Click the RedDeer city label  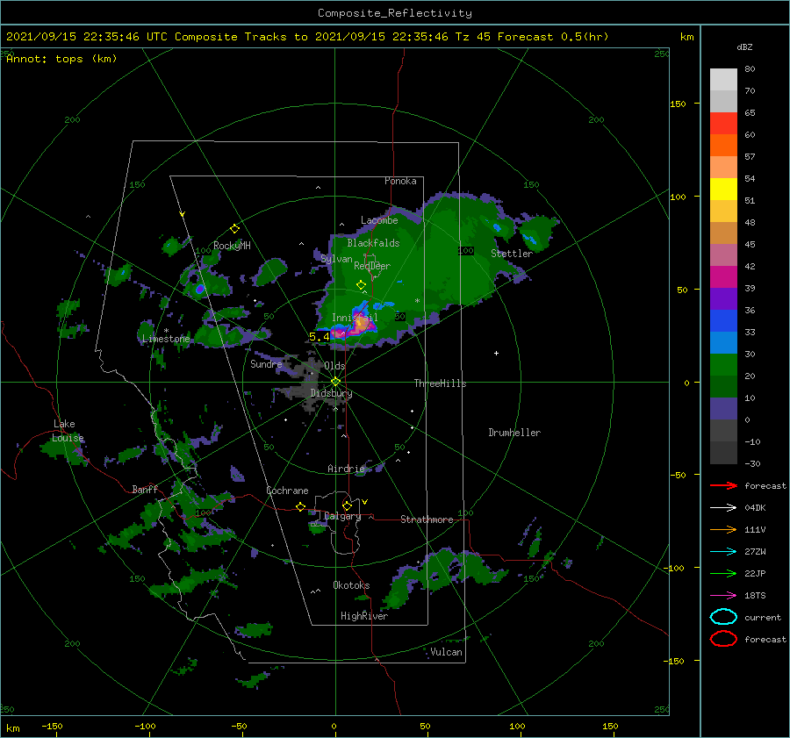[372, 266]
